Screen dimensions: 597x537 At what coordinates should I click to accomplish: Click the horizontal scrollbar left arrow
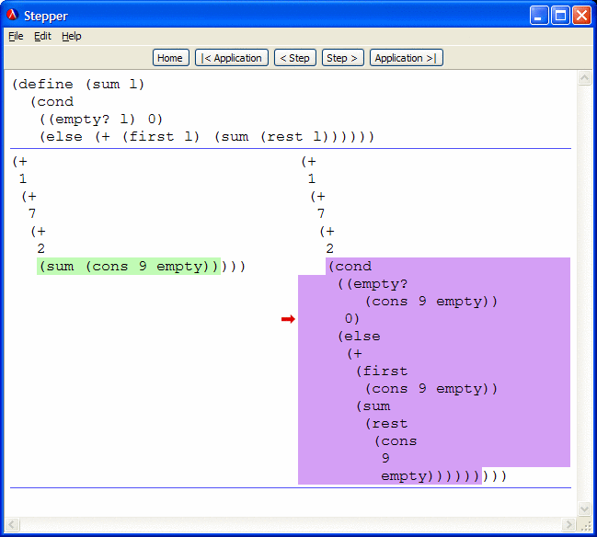[x=12, y=524]
